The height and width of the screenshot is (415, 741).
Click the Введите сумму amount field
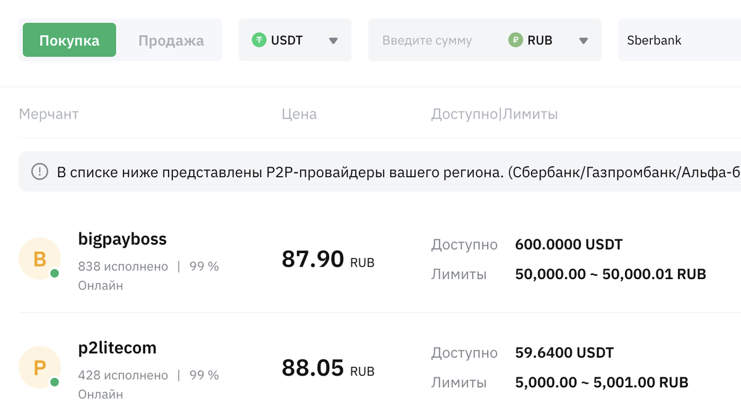pyautogui.click(x=427, y=40)
